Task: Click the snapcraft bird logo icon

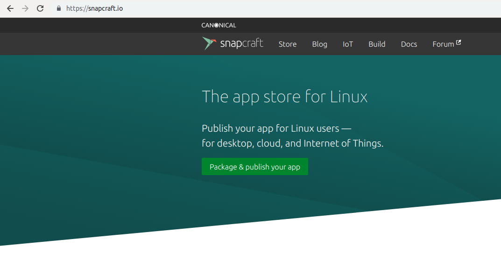Action: pos(209,43)
